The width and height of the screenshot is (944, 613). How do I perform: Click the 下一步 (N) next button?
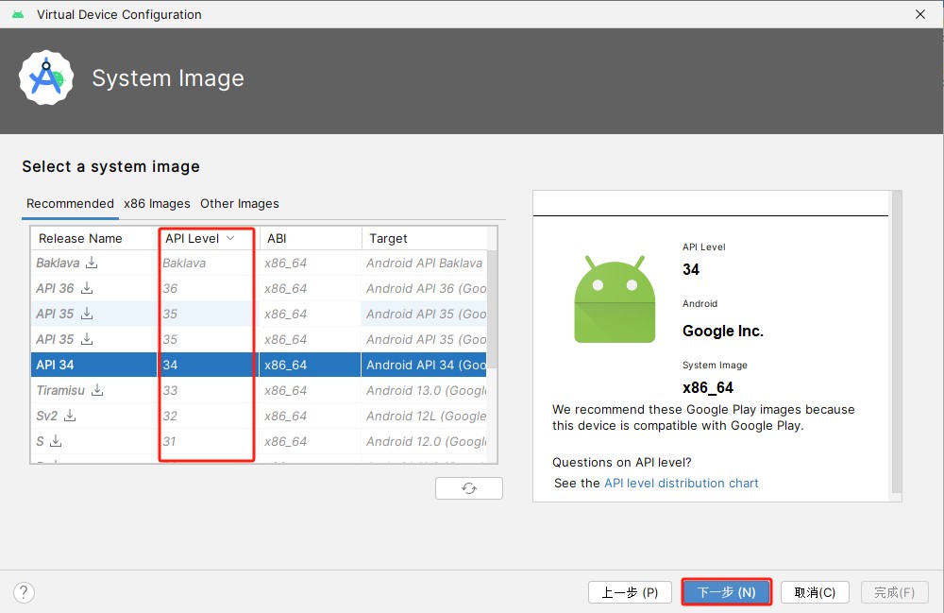[x=727, y=592]
